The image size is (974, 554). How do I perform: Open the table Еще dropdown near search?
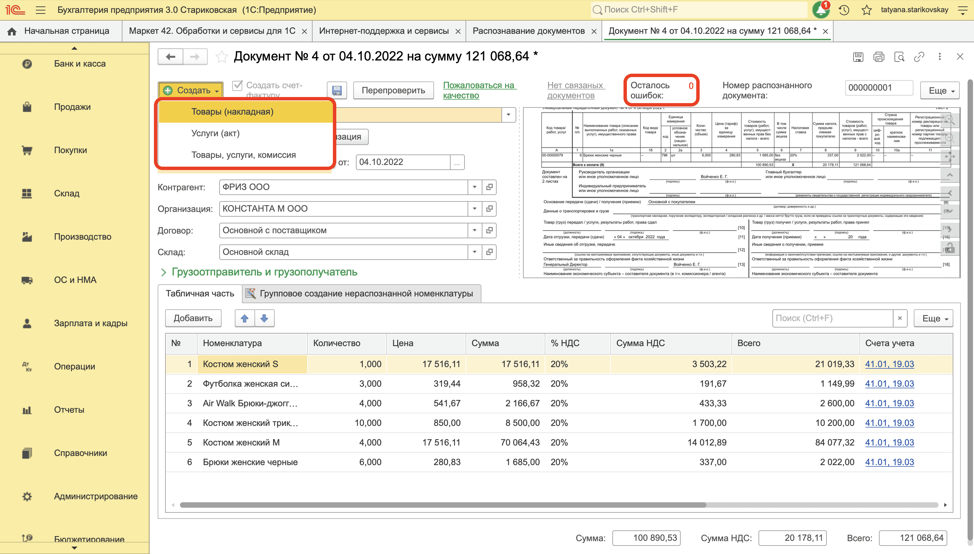point(934,318)
